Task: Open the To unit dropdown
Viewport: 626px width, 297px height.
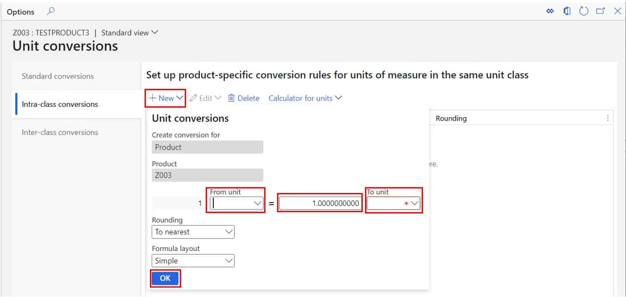Action: 415,203
